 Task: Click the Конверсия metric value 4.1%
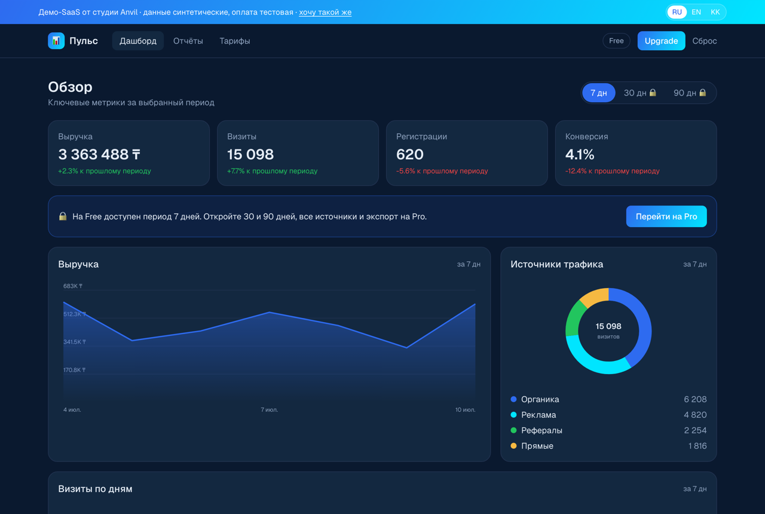click(580, 154)
